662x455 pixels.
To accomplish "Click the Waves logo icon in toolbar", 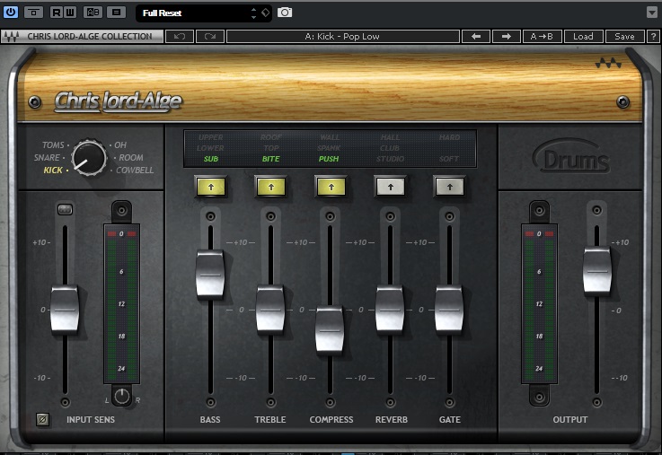I will click(x=12, y=37).
